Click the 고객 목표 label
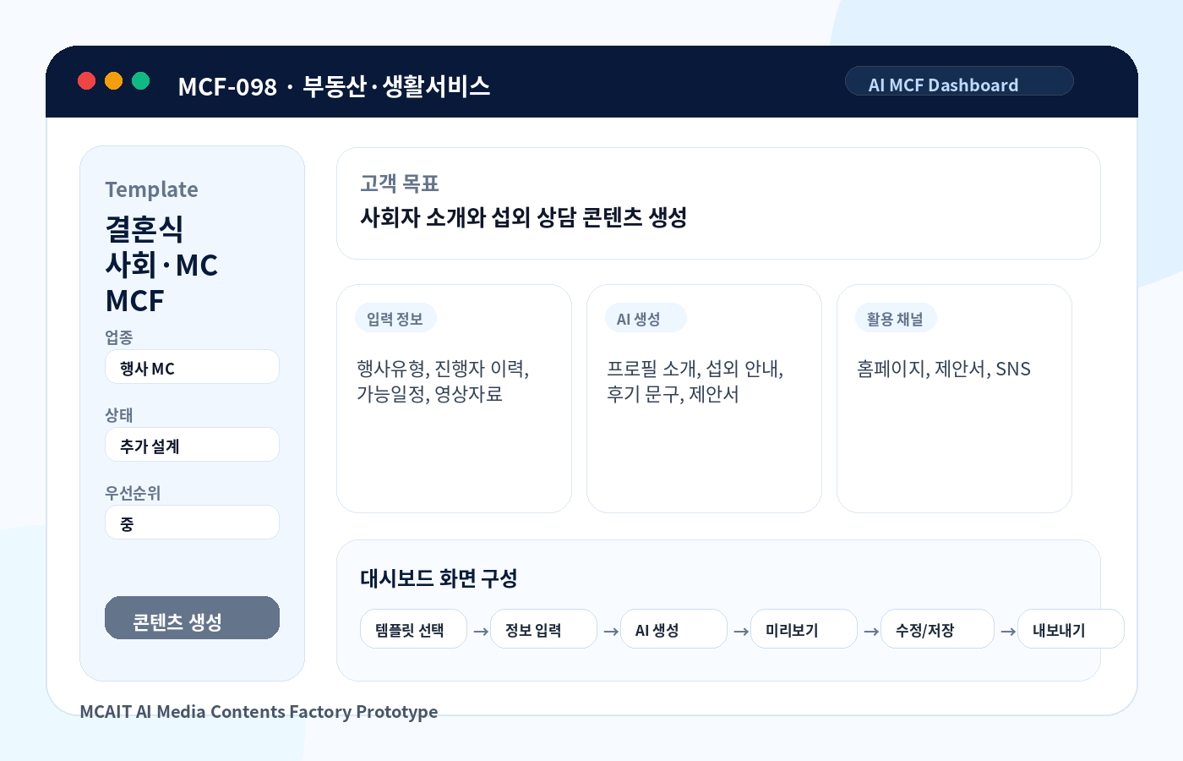 399,183
